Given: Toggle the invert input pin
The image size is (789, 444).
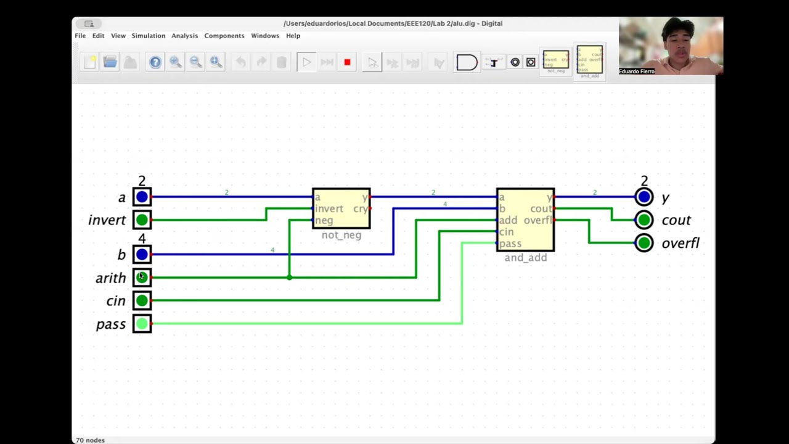Looking at the screenshot, I should coord(142,220).
